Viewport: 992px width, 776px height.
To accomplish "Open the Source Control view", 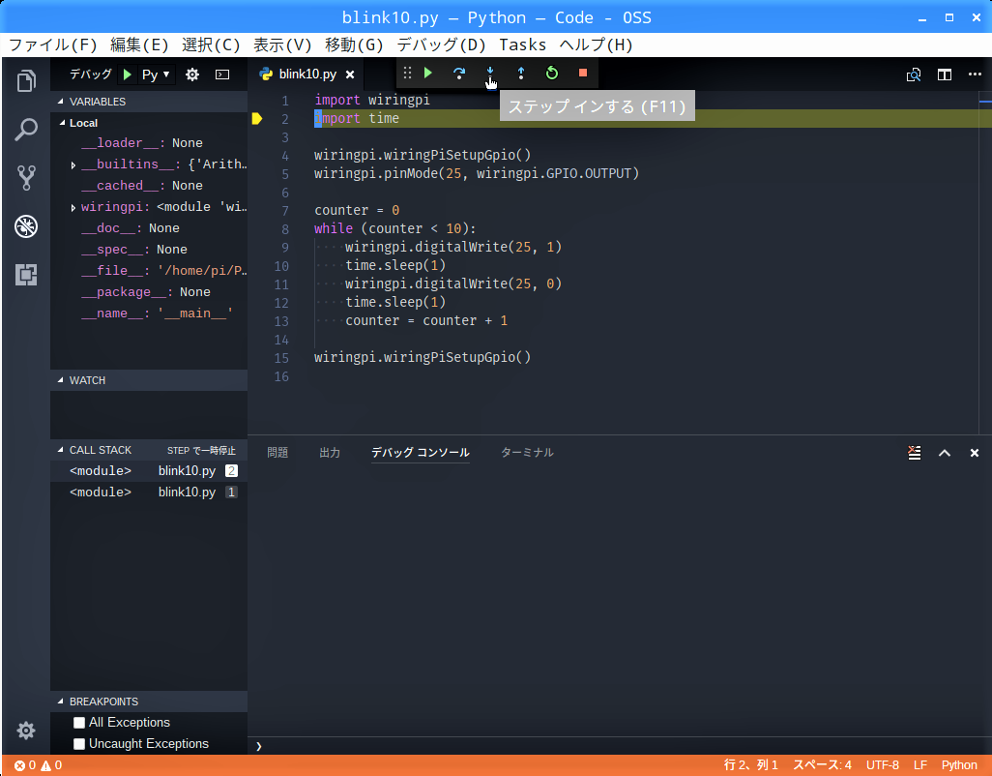I will tap(26, 178).
